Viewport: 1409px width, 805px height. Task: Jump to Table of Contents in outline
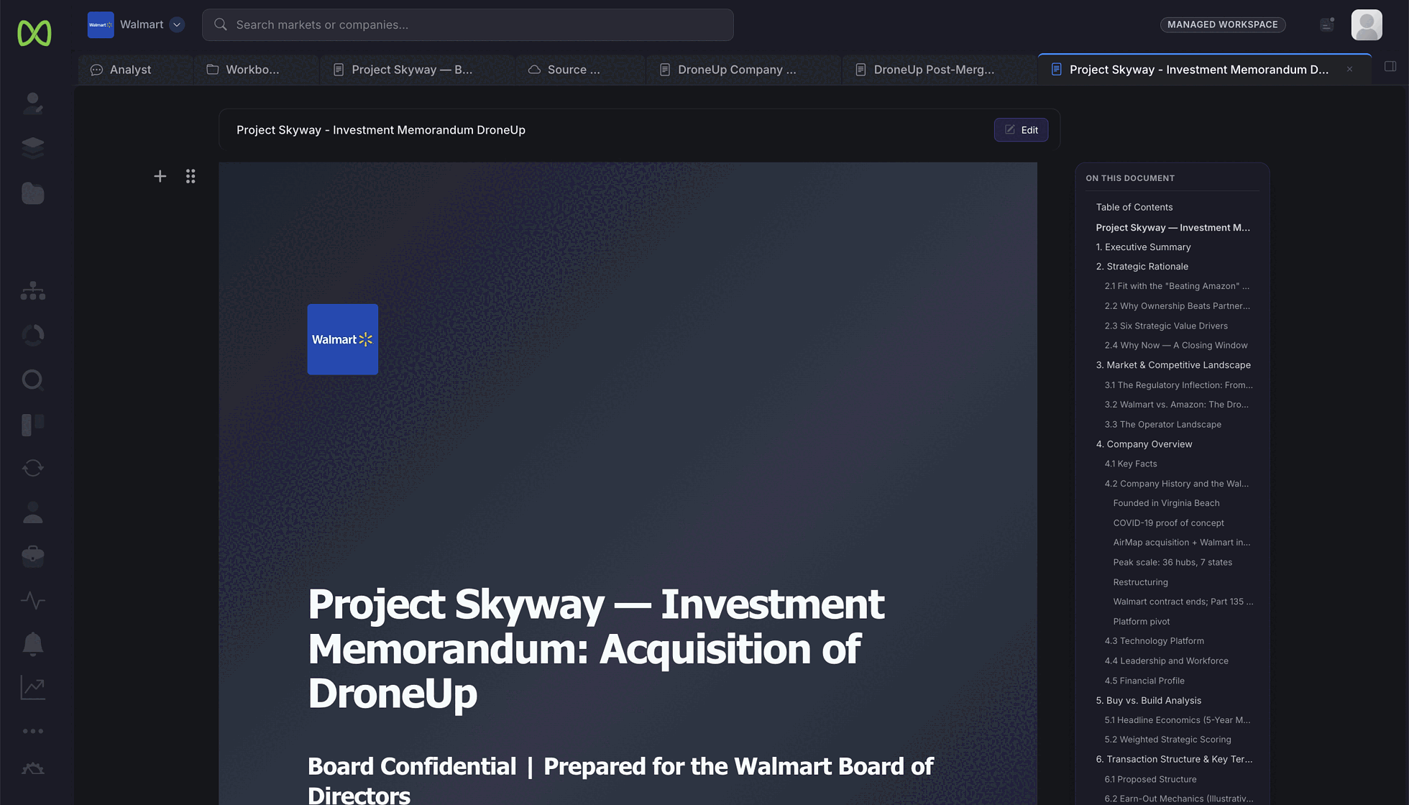coord(1134,207)
